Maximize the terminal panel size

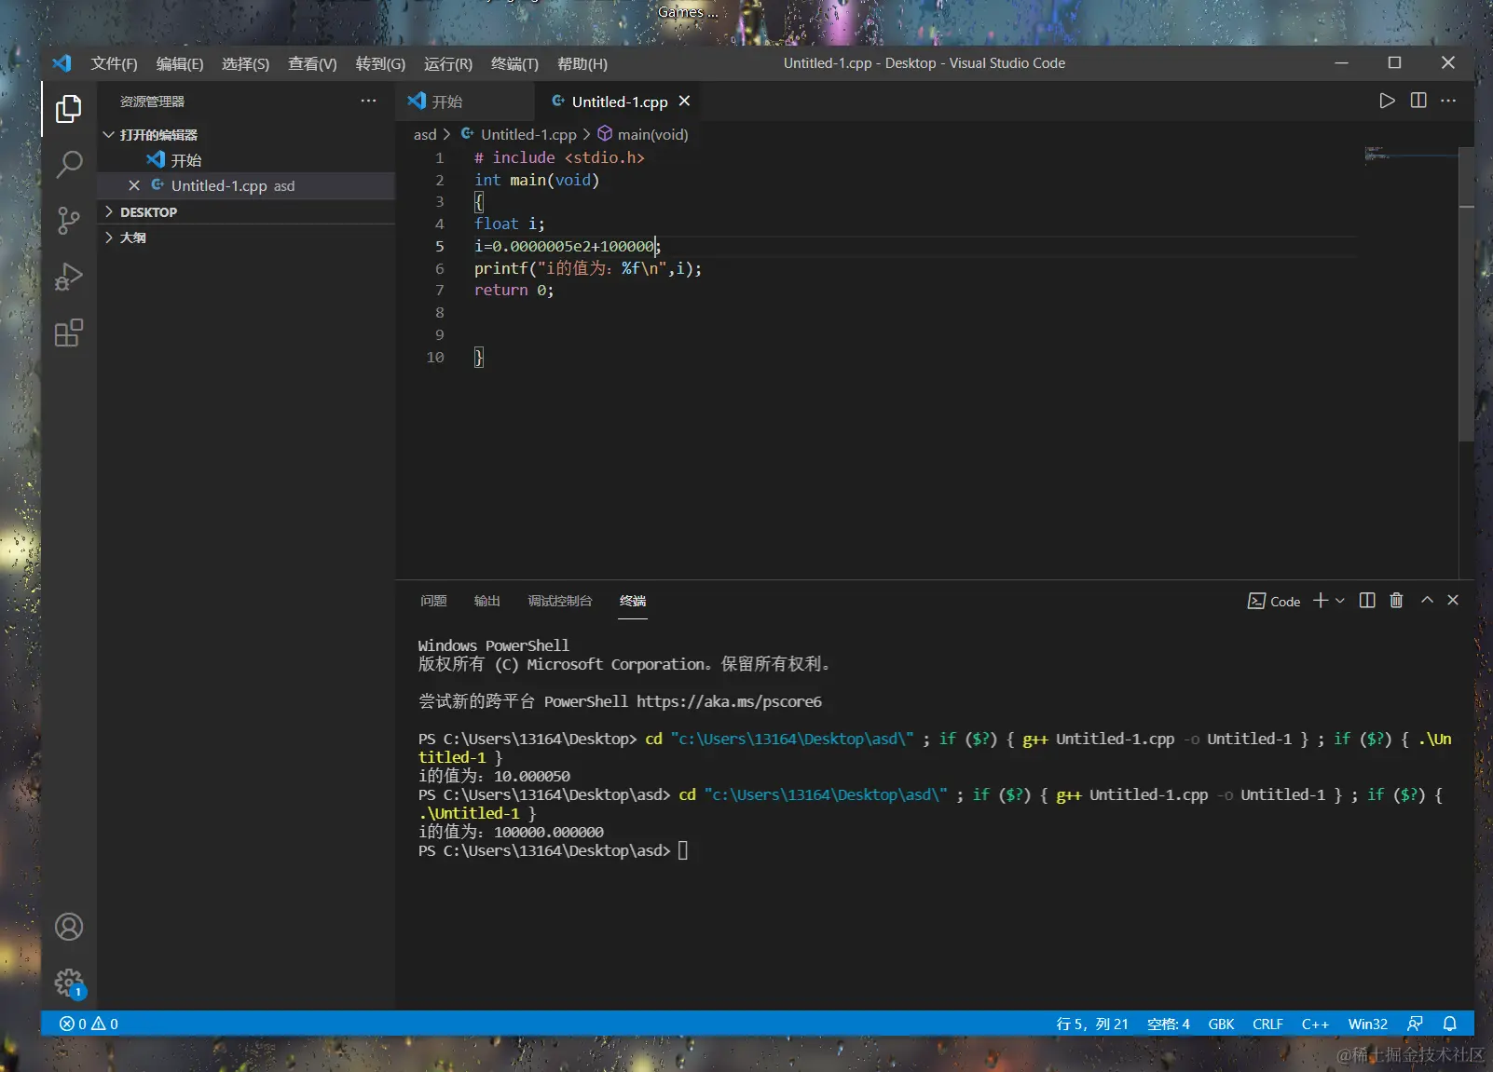[1427, 601]
